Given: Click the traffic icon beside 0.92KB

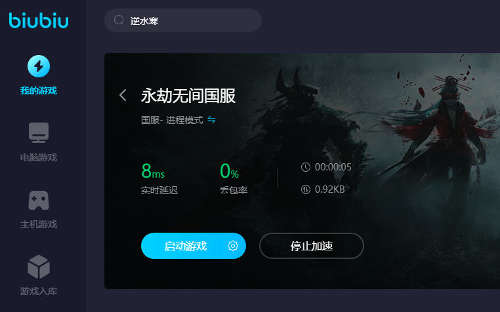Looking at the screenshot, I should 306,189.
